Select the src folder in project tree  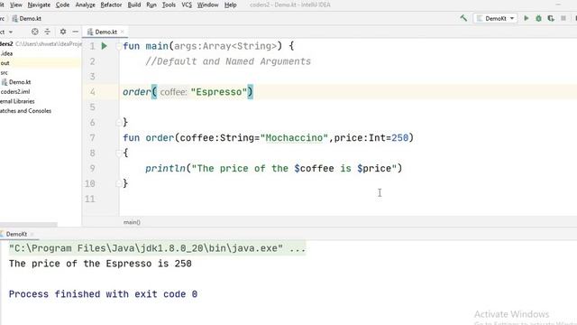click(x=4, y=72)
